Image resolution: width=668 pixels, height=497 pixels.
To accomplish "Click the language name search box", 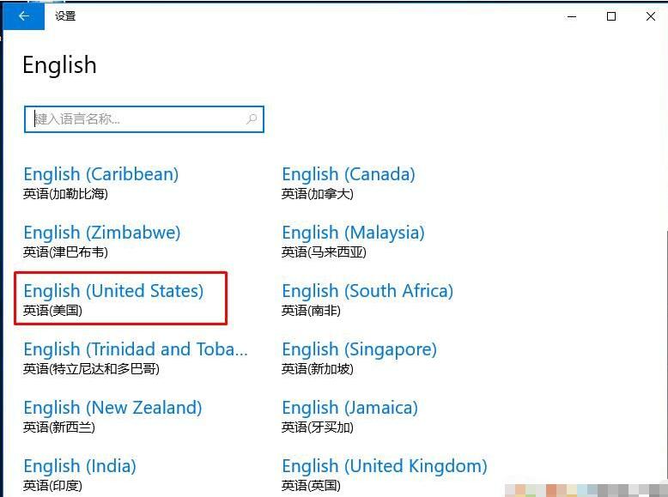I will click(137, 119).
